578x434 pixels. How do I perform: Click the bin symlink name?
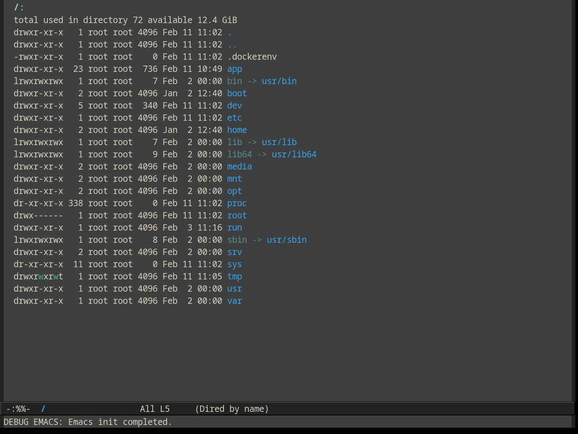pyautogui.click(x=234, y=81)
